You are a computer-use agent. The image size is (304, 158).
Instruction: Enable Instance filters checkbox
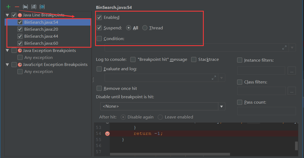[240, 60]
